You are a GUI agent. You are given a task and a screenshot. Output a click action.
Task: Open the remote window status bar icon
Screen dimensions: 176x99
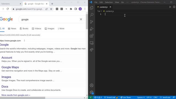point(90,97)
